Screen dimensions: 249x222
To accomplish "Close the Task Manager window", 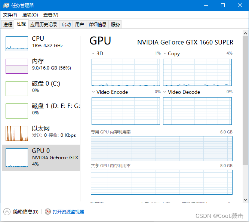I will tap(240, 5).
